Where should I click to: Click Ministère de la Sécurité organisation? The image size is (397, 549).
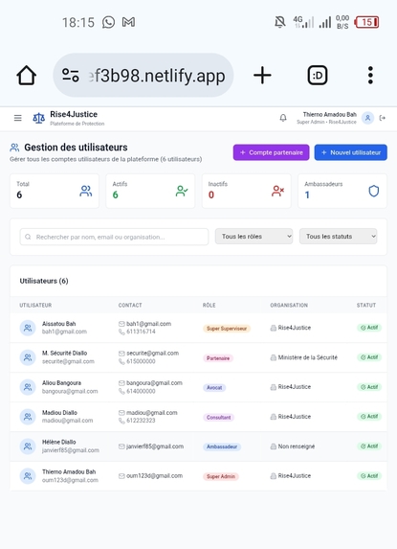click(307, 357)
